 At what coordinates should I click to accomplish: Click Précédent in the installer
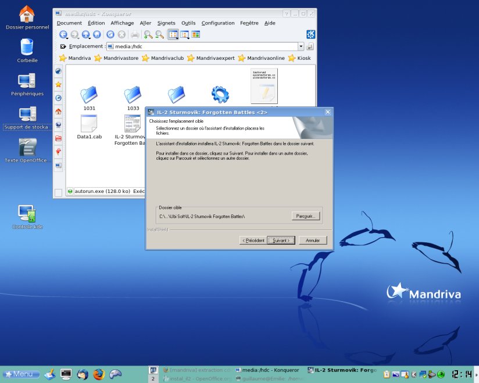point(253,241)
